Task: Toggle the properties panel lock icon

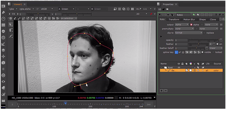Action: [163, 9]
